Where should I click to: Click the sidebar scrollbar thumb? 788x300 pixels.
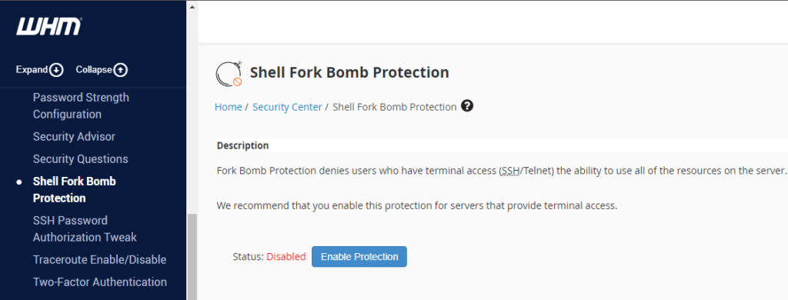tap(192, 256)
